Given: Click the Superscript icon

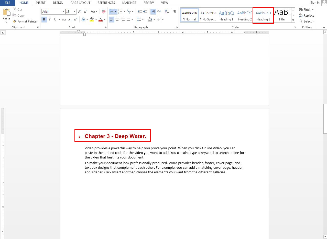Looking at the screenshot, I should pos(75,19).
